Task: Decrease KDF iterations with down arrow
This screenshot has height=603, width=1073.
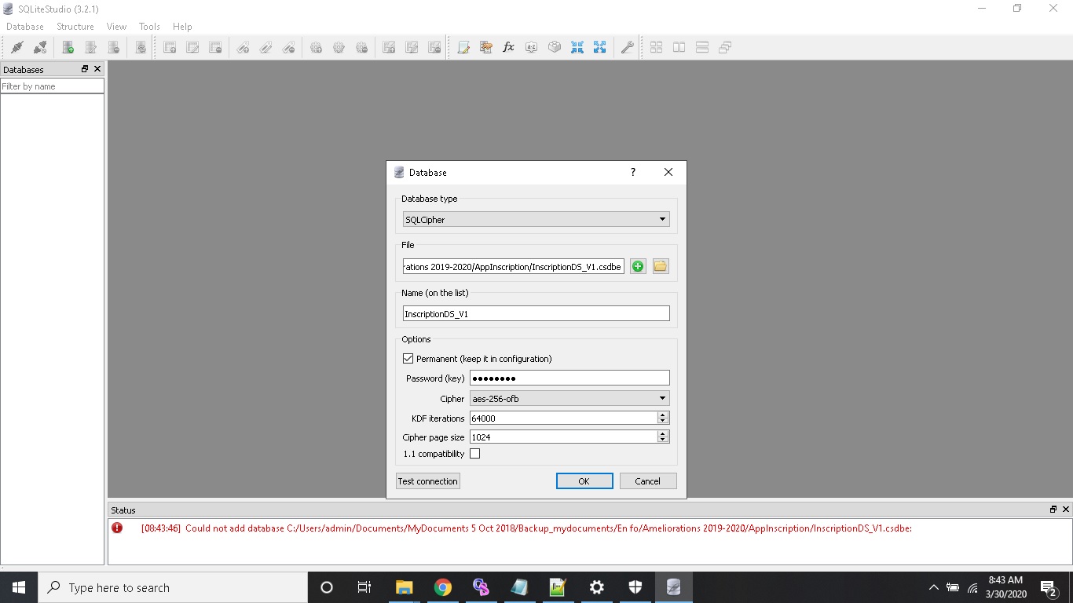Action: pyautogui.click(x=663, y=422)
